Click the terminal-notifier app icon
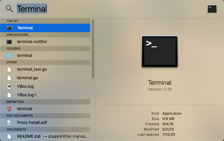 [x=9, y=42]
